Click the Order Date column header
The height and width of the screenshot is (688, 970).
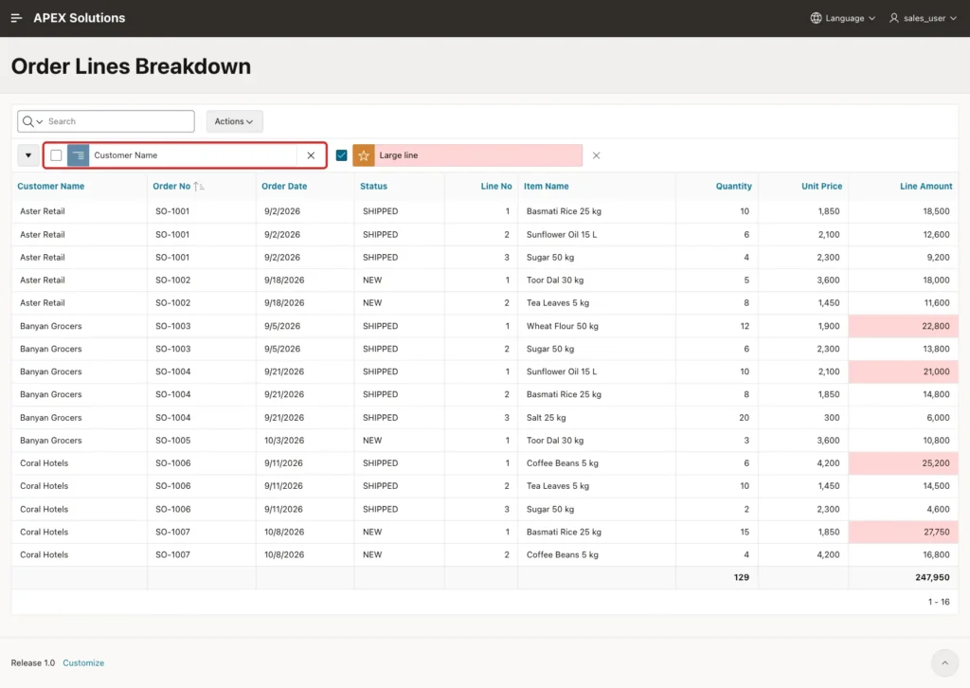click(284, 187)
